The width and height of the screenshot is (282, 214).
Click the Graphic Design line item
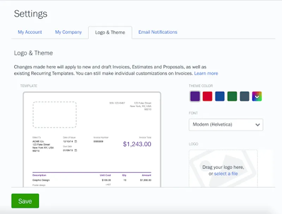pyautogui.click(x=41, y=180)
